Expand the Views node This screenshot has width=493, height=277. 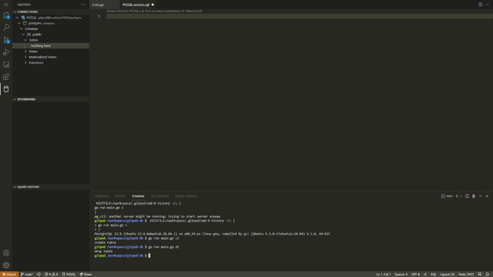[25, 51]
